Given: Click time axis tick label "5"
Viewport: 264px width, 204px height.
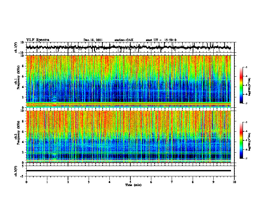Looking at the screenshot, I should 130,182.
